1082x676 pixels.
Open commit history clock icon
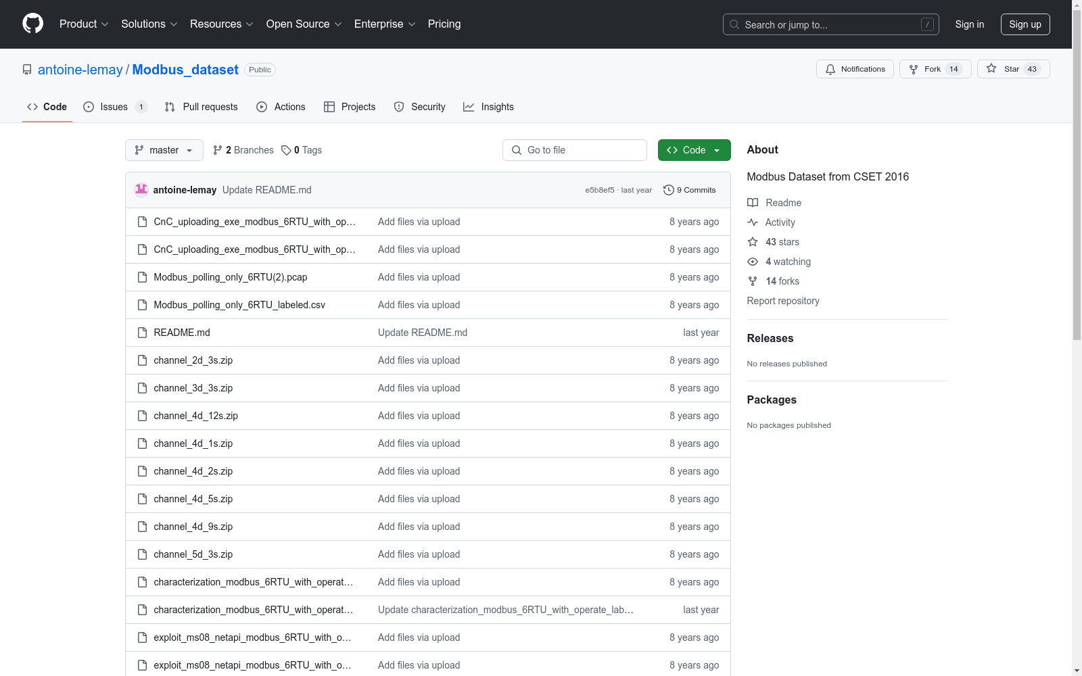669,190
